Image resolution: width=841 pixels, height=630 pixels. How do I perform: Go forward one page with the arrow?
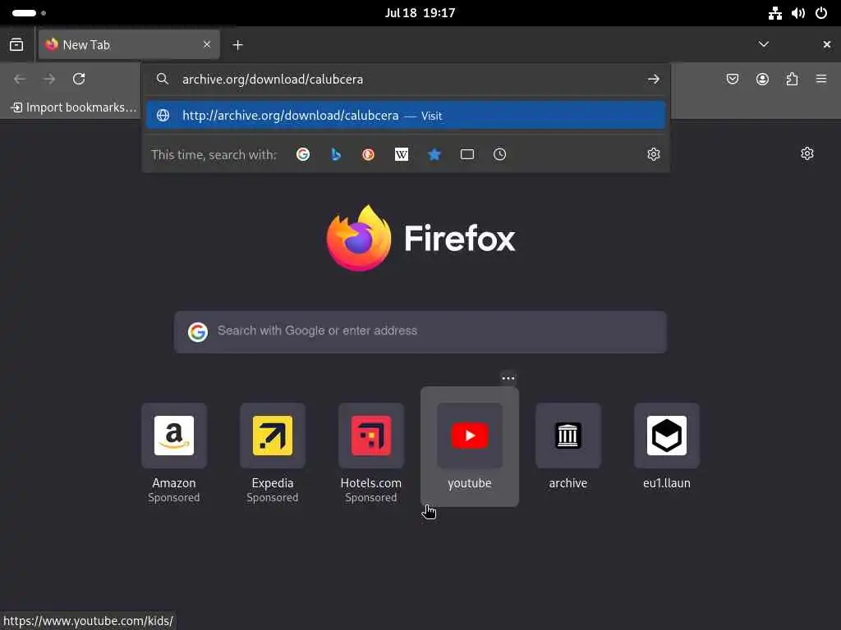(x=49, y=80)
